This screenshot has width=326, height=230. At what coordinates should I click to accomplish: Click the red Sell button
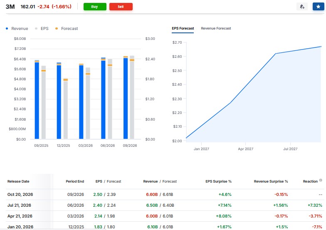click(x=121, y=7)
